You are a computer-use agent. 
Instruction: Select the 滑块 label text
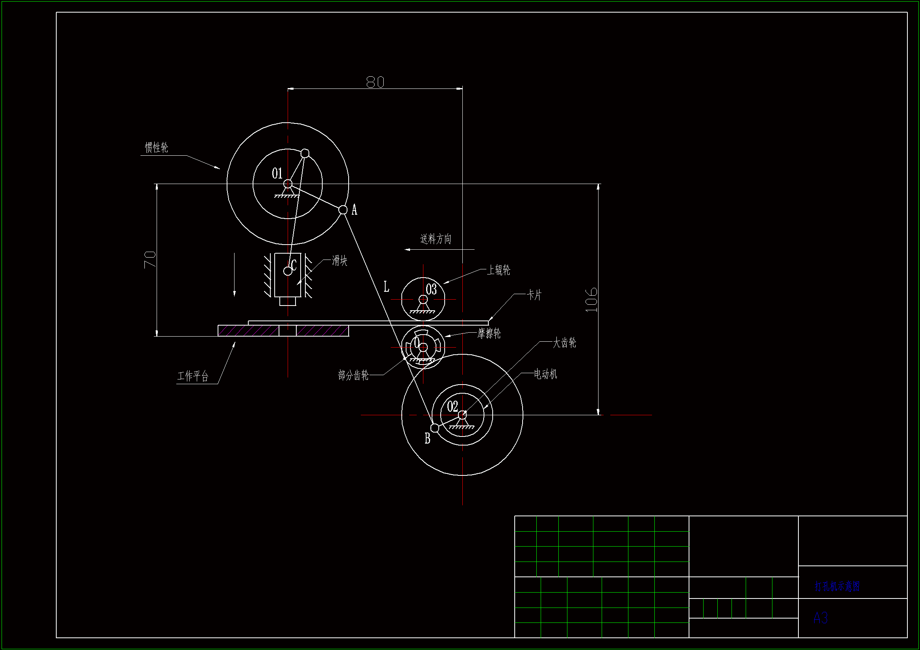339,261
